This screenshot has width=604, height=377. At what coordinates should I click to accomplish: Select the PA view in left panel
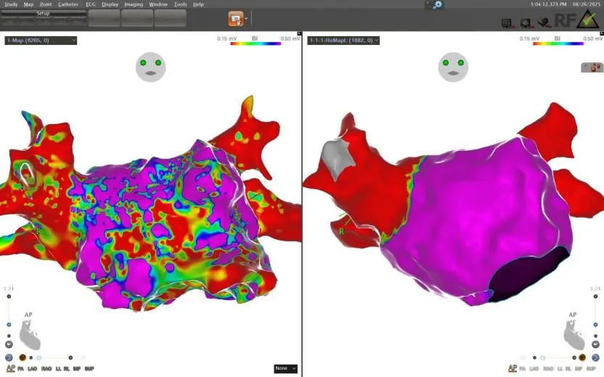(x=23, y=369)
